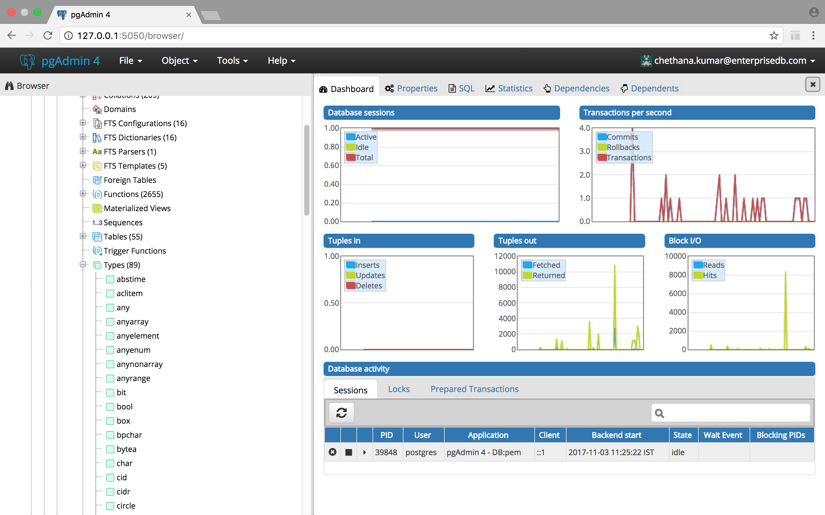Open the Locks tab
The height and width of the screenshot is (515, 825).
399,389
